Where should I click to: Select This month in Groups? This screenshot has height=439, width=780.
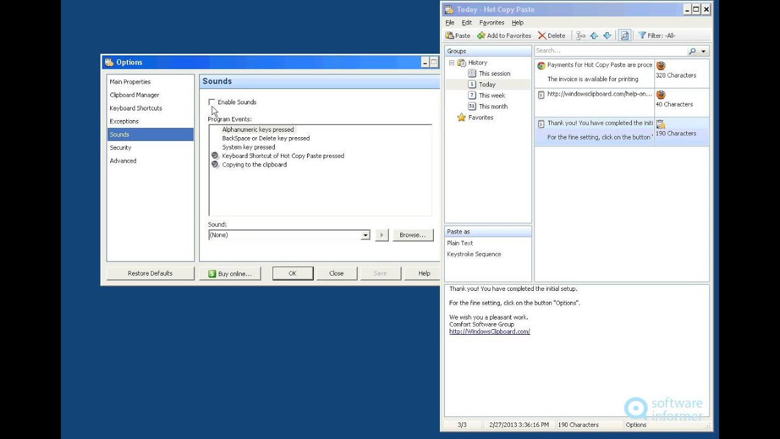coord(493,107)
